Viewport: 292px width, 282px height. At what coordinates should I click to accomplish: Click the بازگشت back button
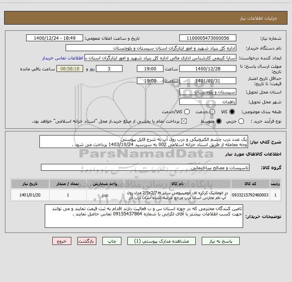coord(87,241)
